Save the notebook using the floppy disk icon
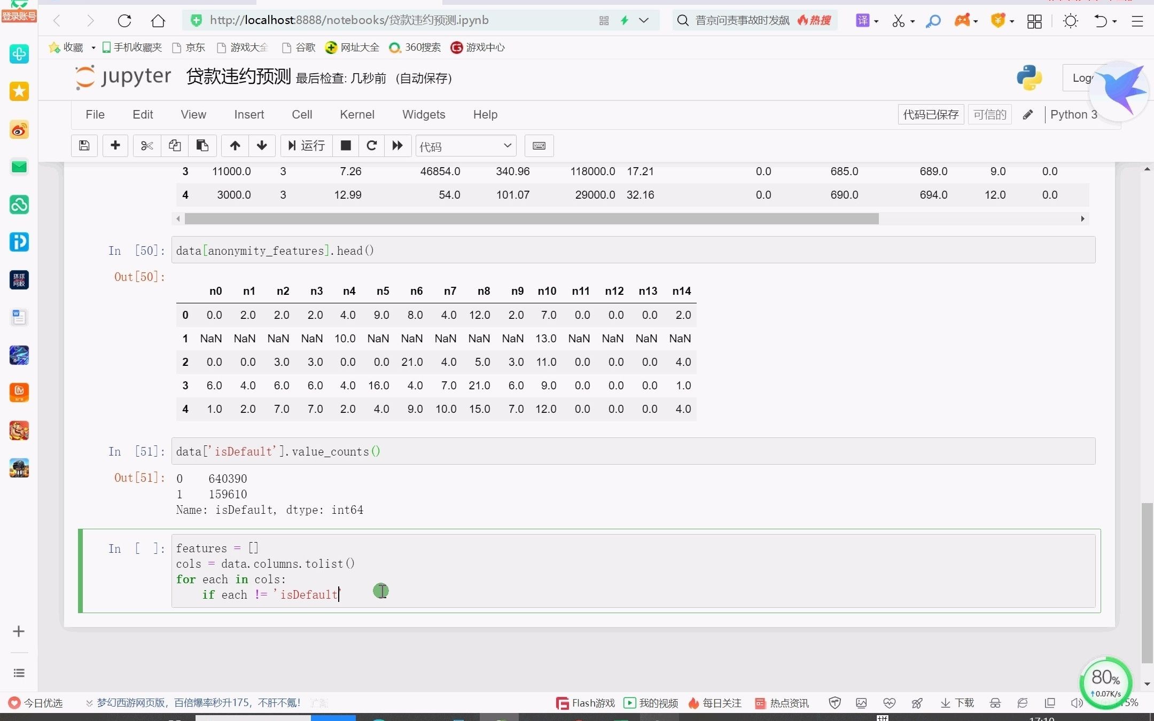Viewport: 1154px width, 721px height. (84, 145)
